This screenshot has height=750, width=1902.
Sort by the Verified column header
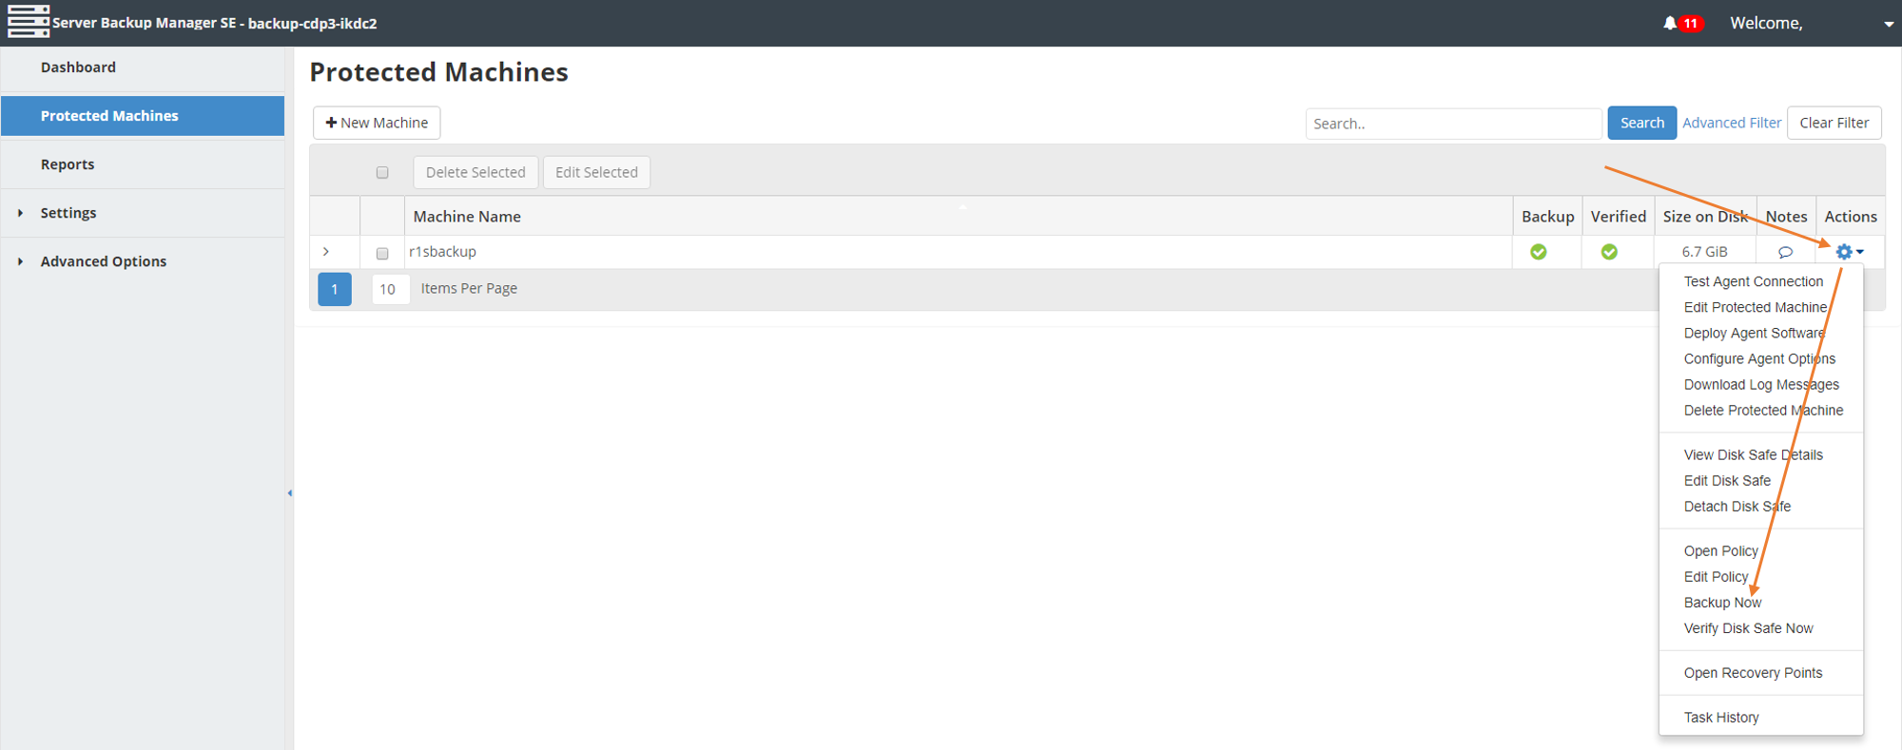[1618, 217]
